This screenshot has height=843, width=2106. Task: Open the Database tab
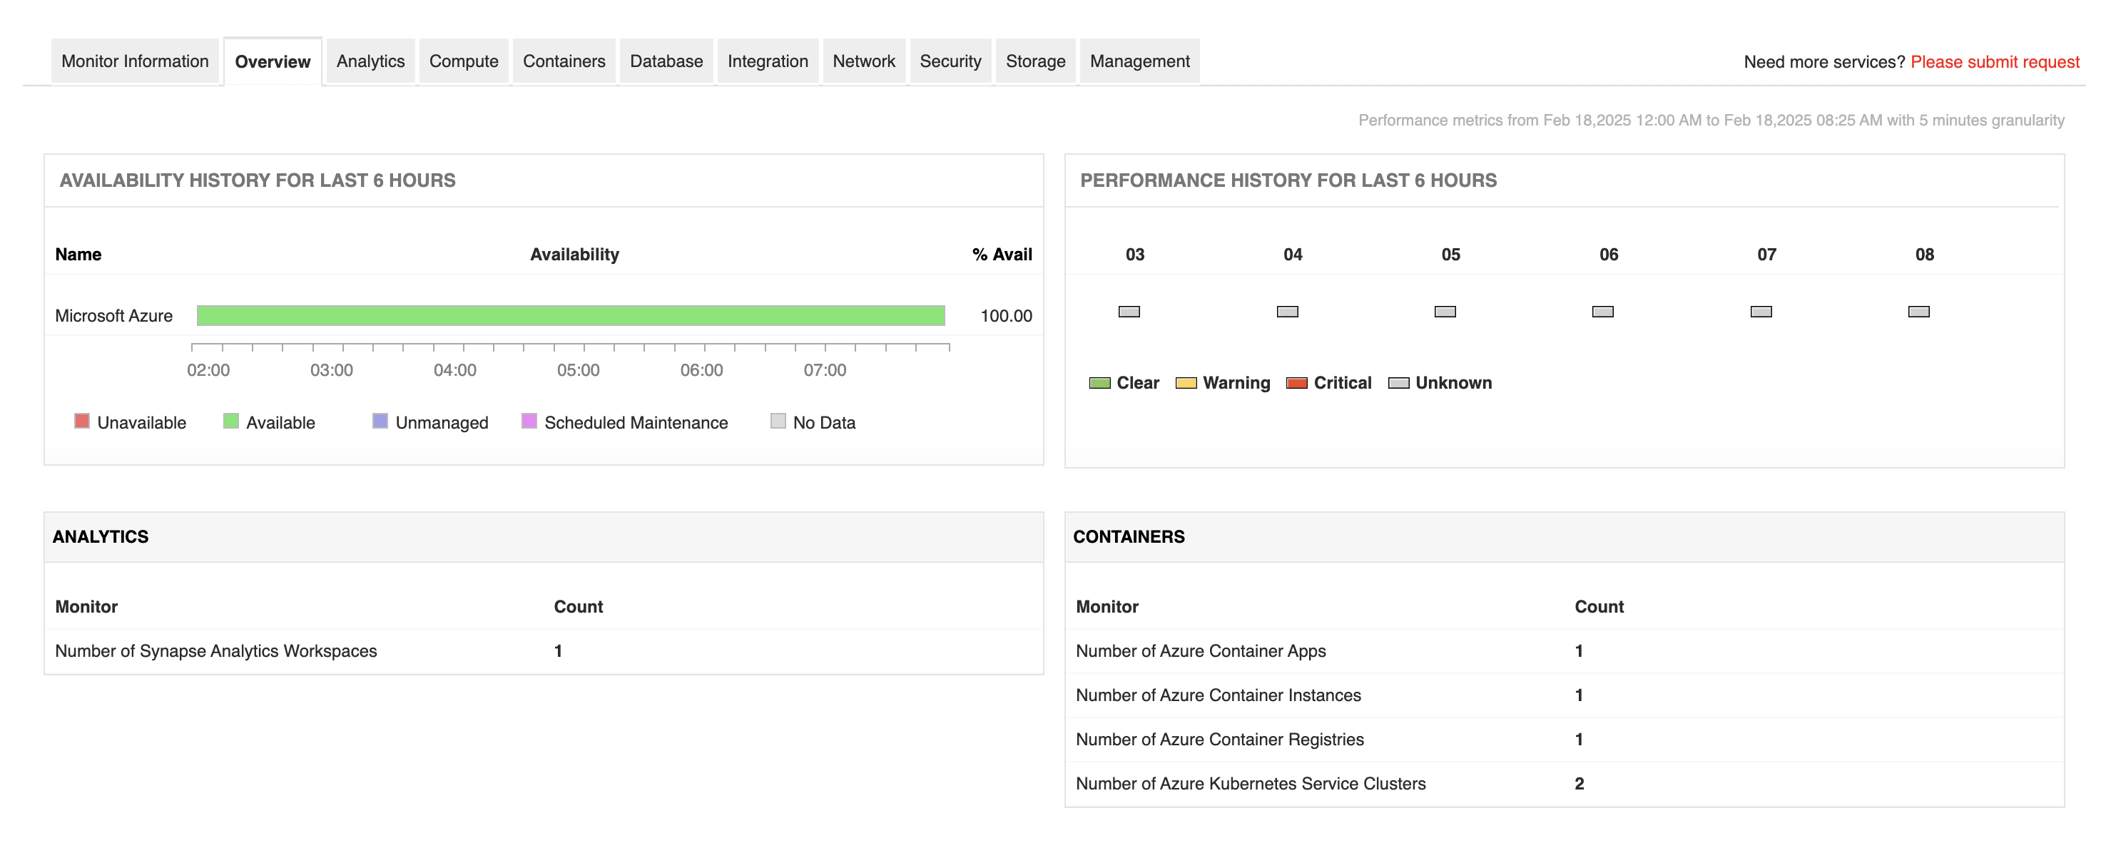[x=666, y=61]
